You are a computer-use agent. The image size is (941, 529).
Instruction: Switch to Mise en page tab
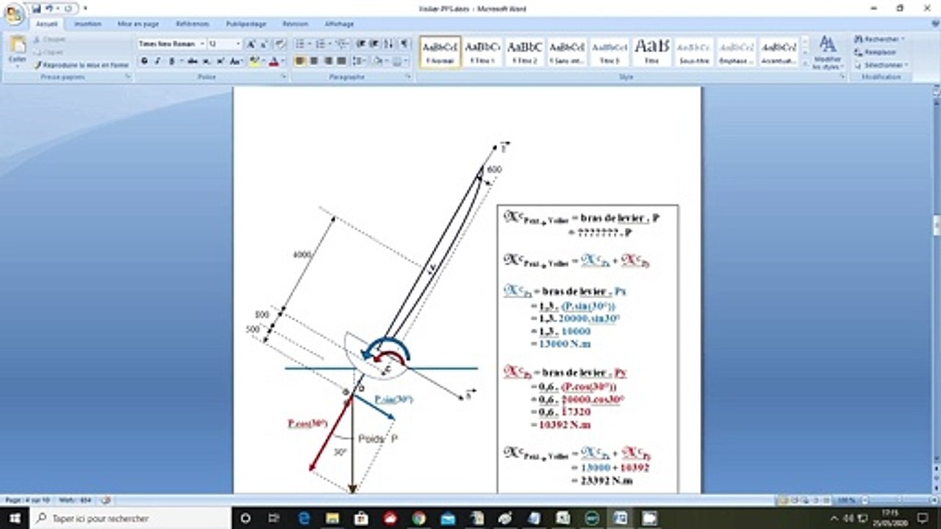point(138,24)
